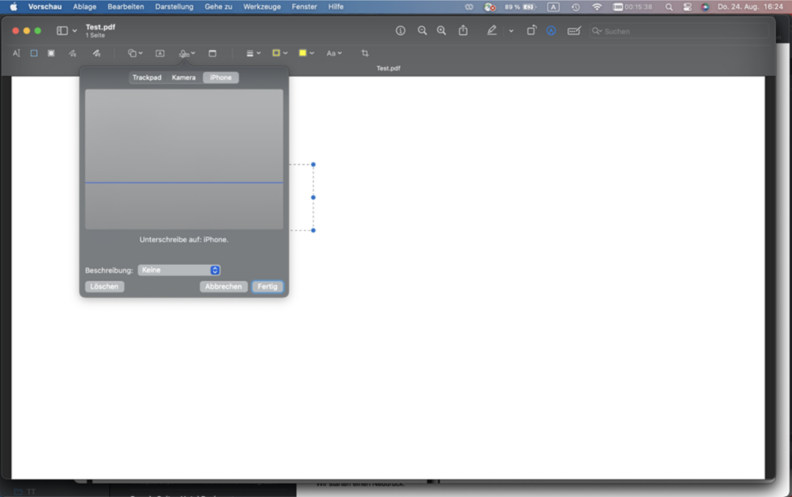Pick the redact selection tool
This screenshot has width=792, height=497.
coord(51,53)
